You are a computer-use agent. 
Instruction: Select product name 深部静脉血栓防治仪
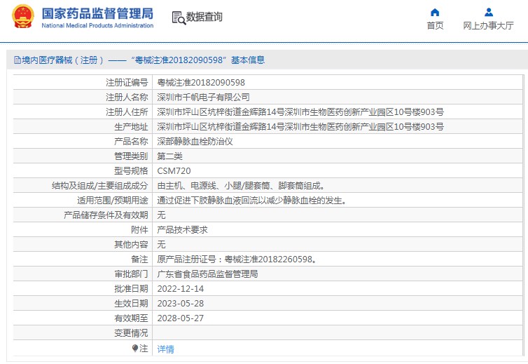[x=195, y=142]
